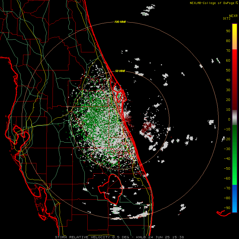Click the 0 value on the velocity scale
This screenshot has width=239, height=239.
pyautogui.click(x=229, y=119)
